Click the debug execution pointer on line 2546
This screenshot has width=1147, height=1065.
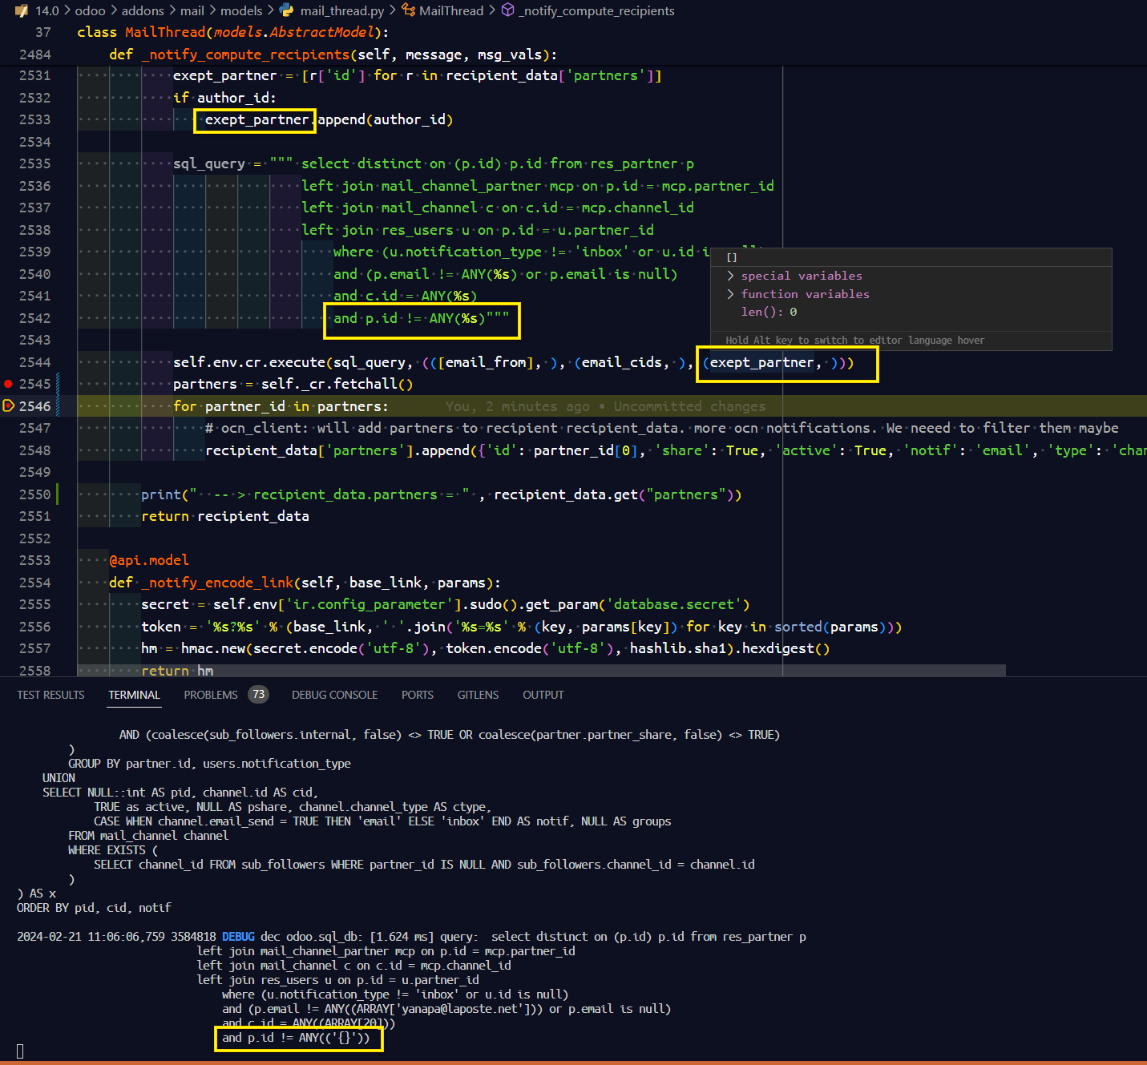tap(9, 405)
